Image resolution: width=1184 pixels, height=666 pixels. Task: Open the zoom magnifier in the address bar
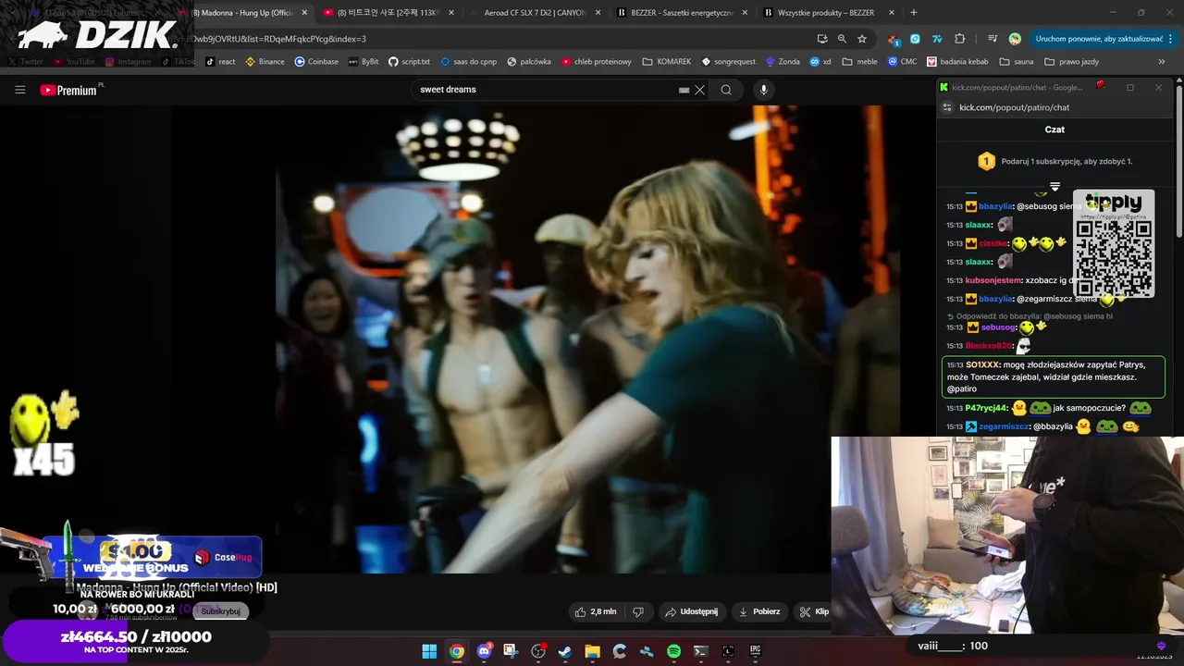[x=842, y=39]
